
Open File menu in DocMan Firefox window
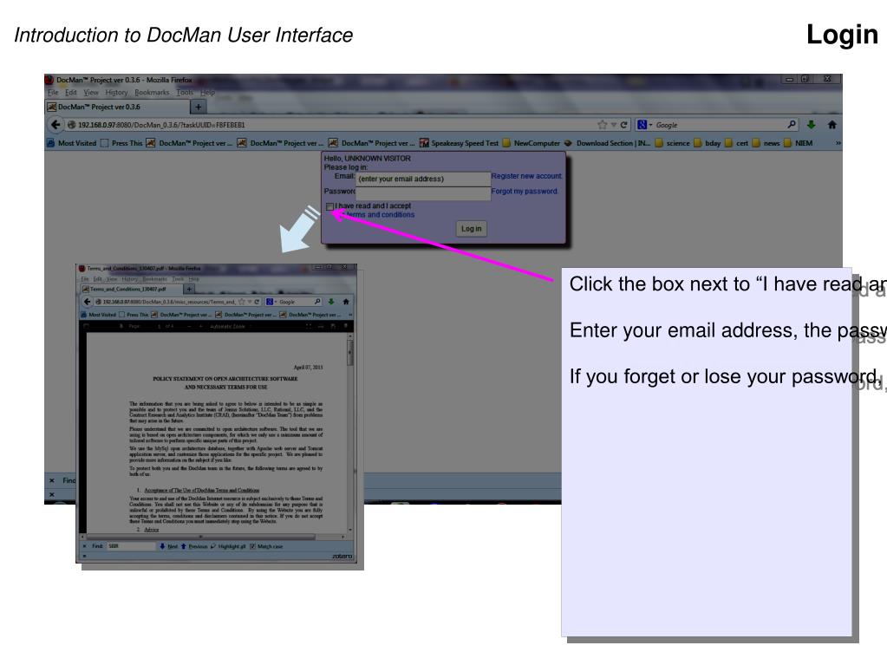(x=53, y=92)
